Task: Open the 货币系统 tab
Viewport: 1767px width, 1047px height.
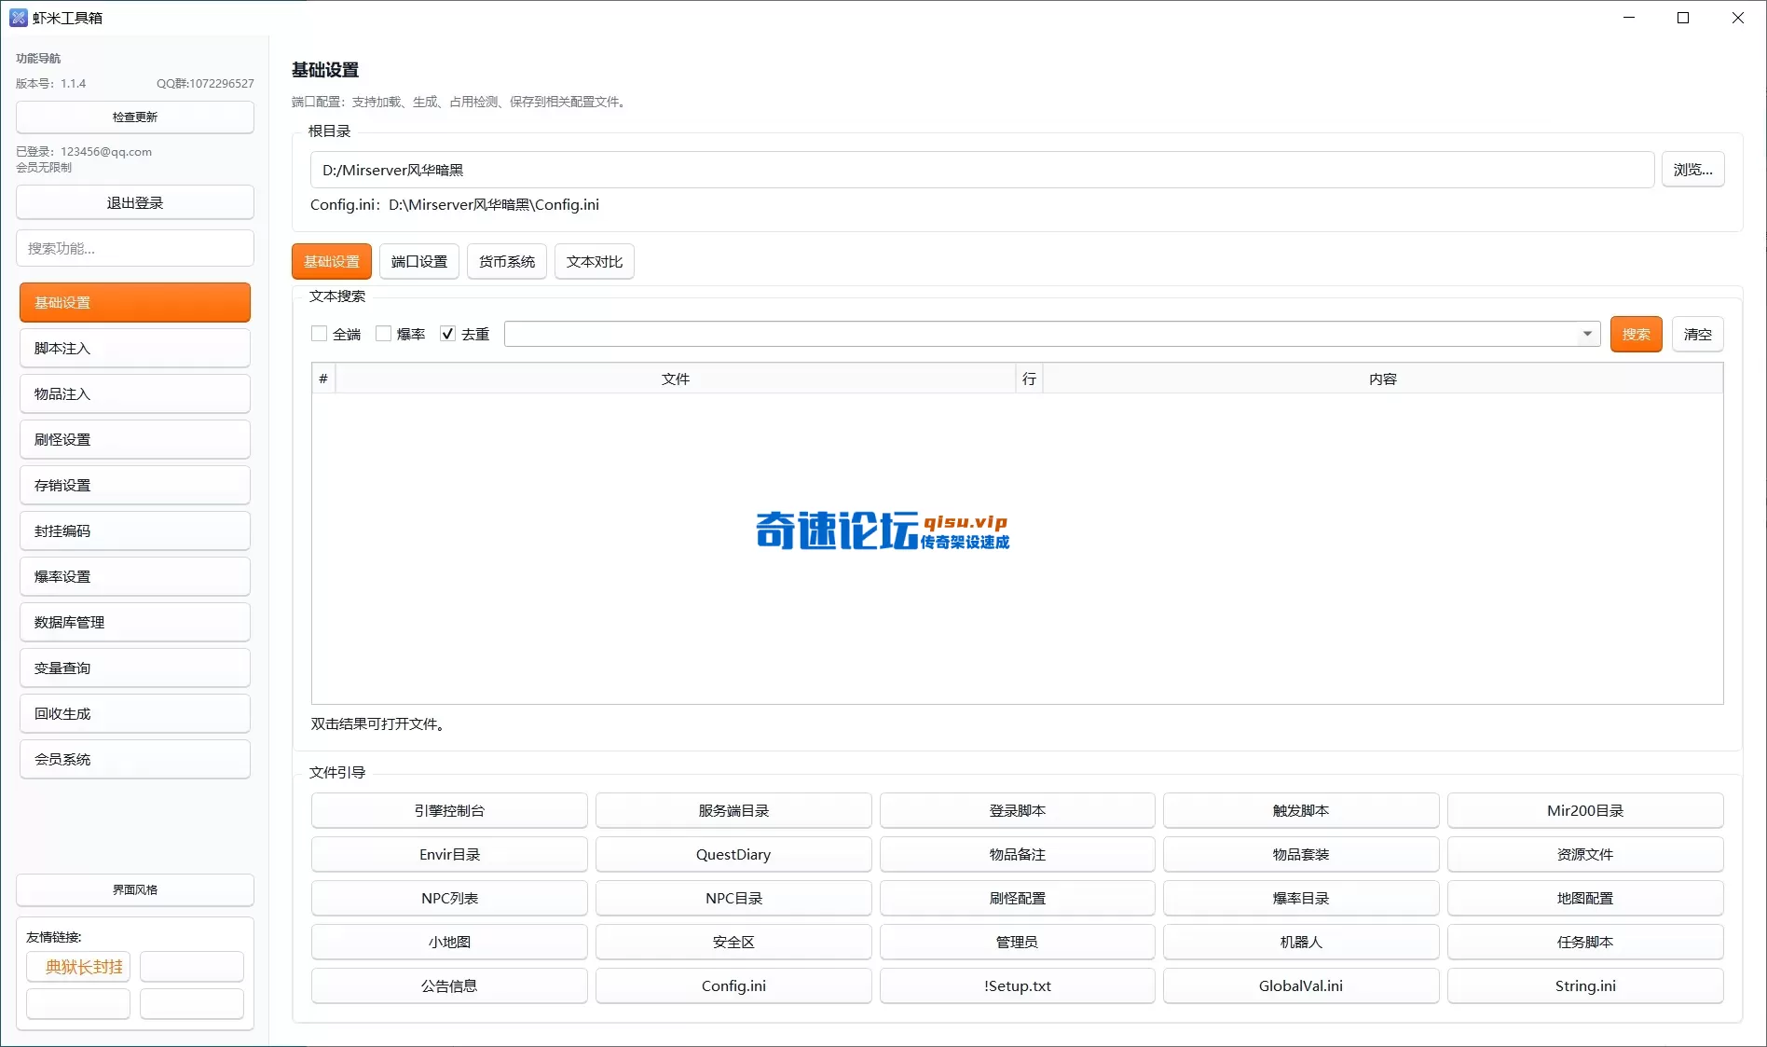Action: pyautogui.click(x=507, y=262)
